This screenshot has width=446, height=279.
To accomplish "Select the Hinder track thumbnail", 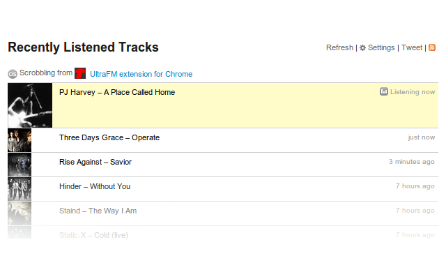I will 20,189.
